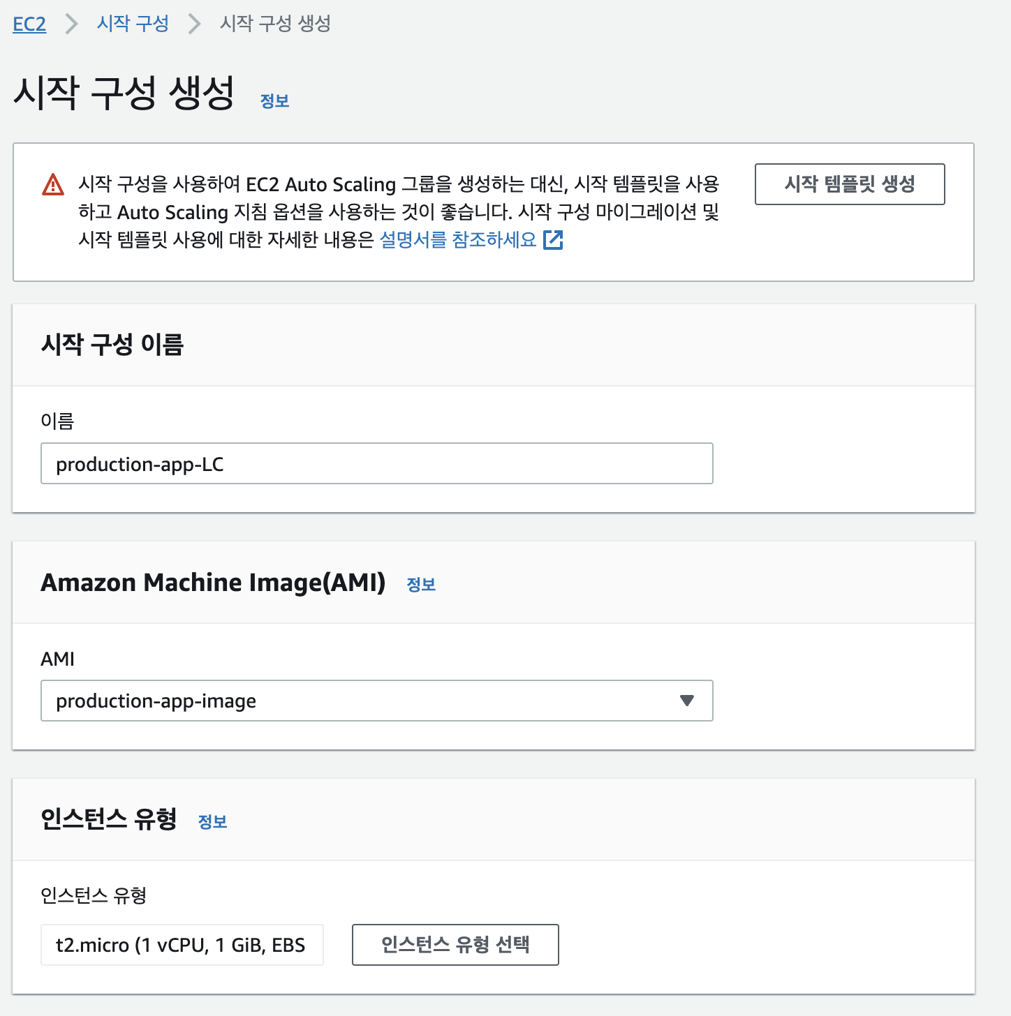This screenshot has height=1016, width=1011.
Task: Focus the 이름 field containing production-app-LC
Action: (377, 463)
